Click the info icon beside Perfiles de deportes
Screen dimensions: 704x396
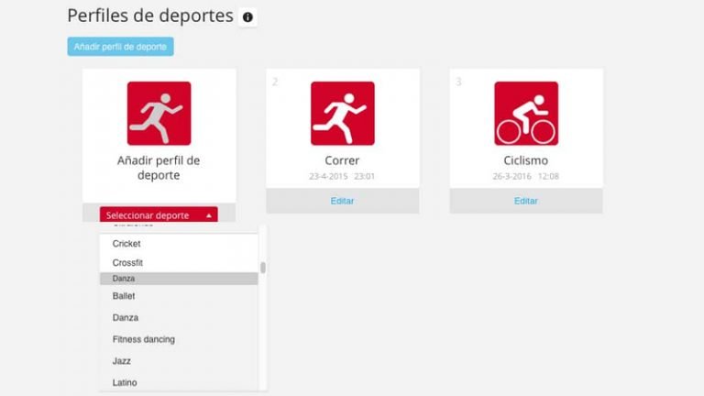pos(247,17)
